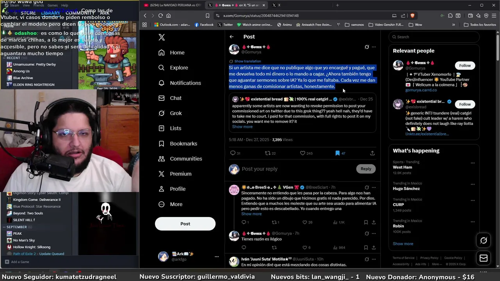Click reply icon with 31 replies

(233, 153)
